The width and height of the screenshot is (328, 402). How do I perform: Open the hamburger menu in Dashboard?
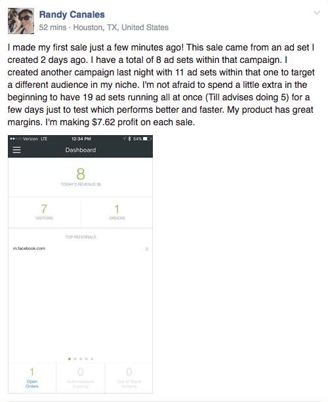pyautogui.click(x=16, y=150)
